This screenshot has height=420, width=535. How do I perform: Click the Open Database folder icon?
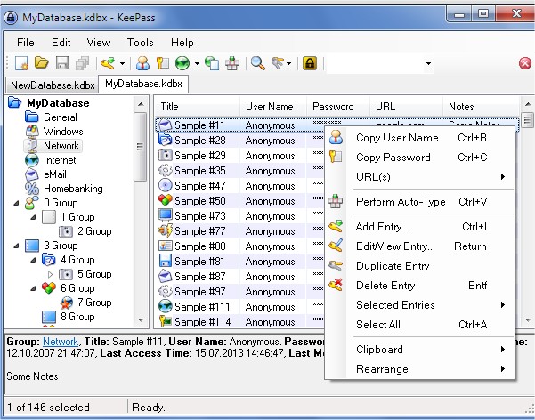(42, 63)
